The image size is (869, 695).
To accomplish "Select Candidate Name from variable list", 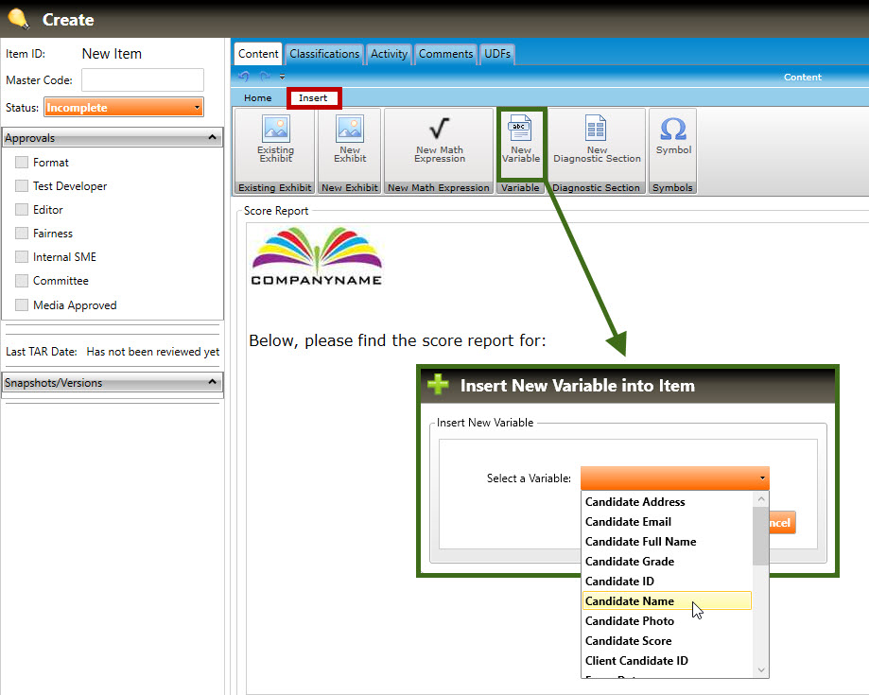I will (x=630, y=601).
